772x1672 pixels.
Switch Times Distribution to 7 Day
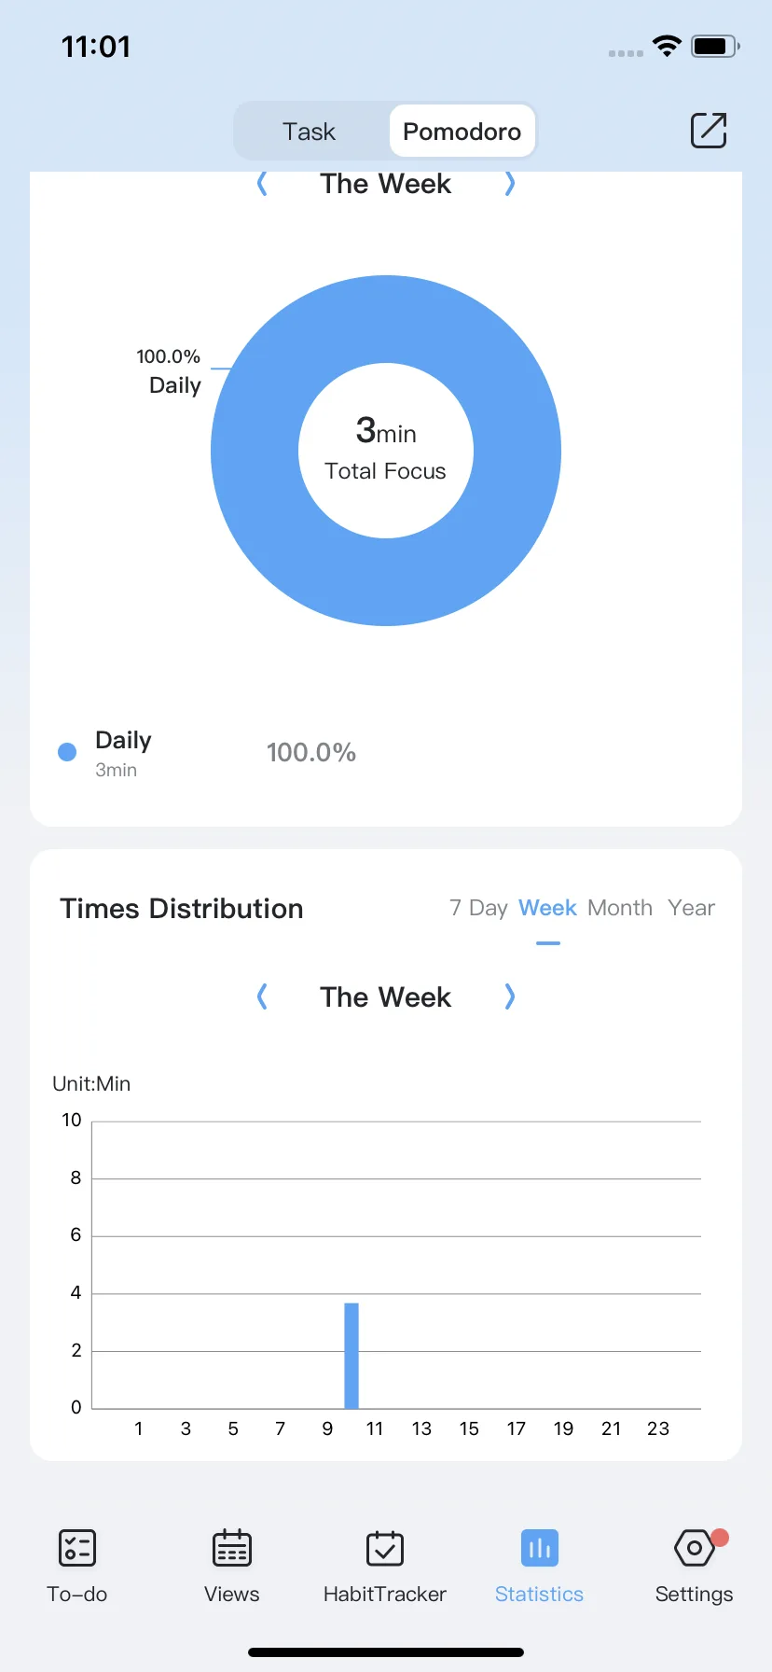(x=478, y=908)
